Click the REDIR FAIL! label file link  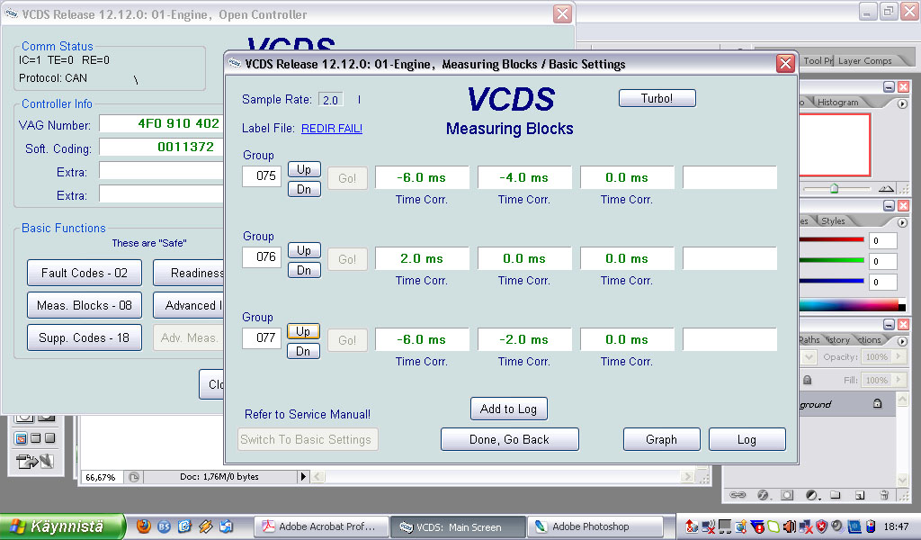coord(331,129)
